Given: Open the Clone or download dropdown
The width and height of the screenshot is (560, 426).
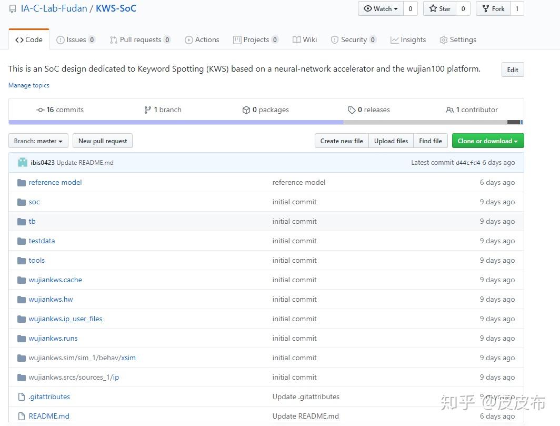Looking at the screenshot, I should (x=487, y=141).
